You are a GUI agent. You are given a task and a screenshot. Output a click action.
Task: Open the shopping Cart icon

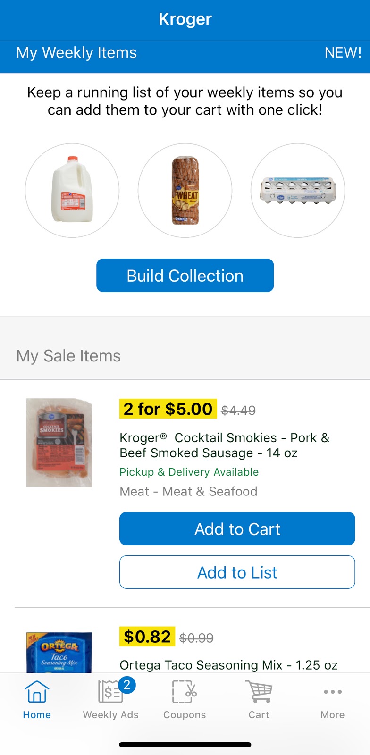point(259,692)
